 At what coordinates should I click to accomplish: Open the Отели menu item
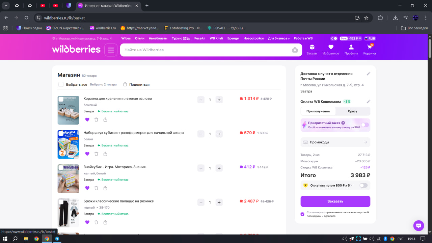(140, 38)
